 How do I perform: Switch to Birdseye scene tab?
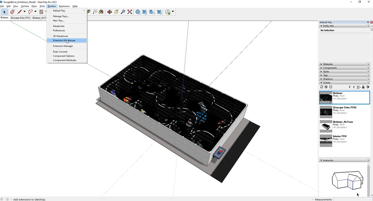point(5,18)
